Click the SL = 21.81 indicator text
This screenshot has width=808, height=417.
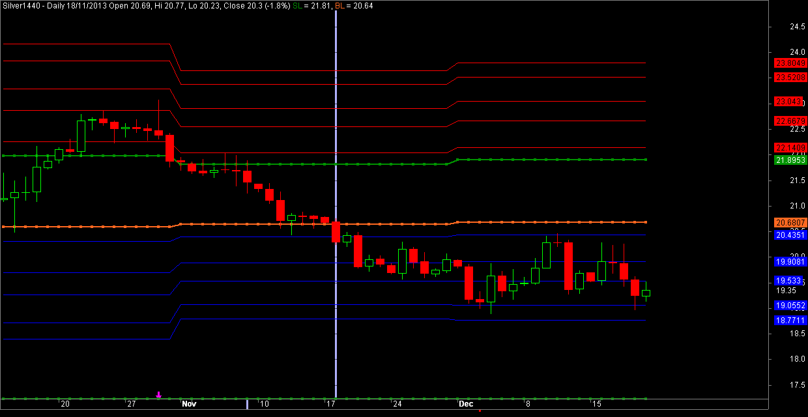(x=312, y=5)
